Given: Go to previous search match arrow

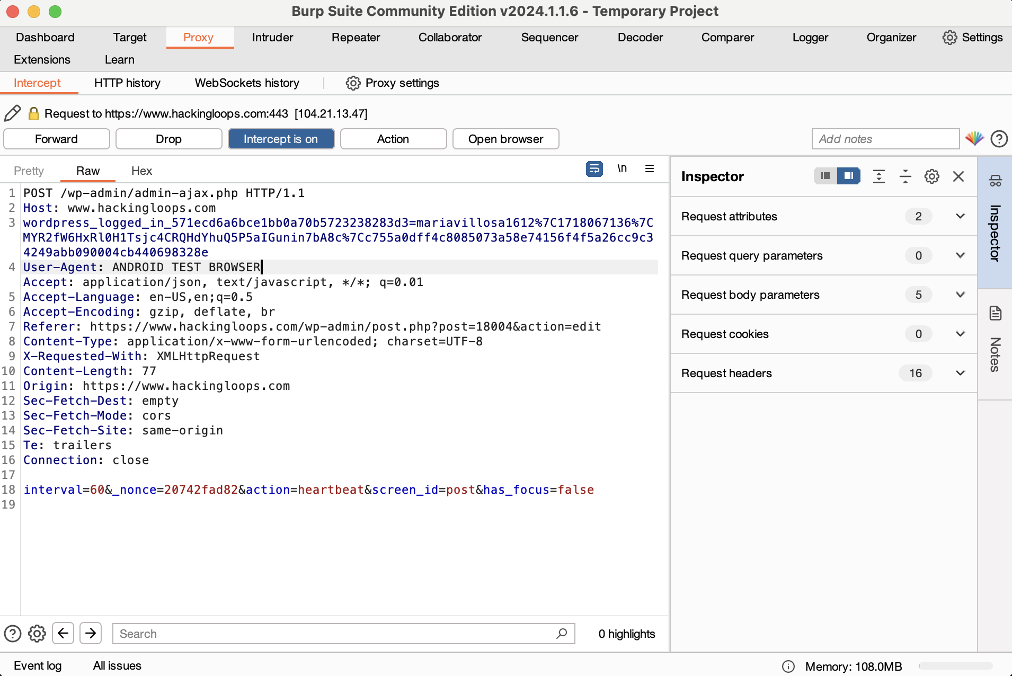Looking at the screenshot, I should click(x=63, y=634).
